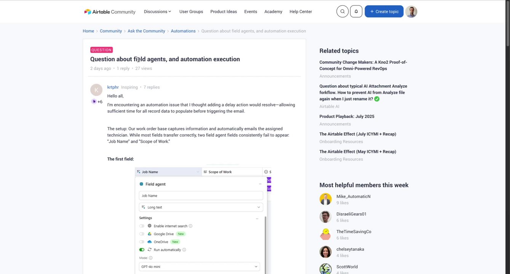This screenshot has width=510, height=274.
Task: Click chelseytanaka's avatar picture
Action: 326,252
